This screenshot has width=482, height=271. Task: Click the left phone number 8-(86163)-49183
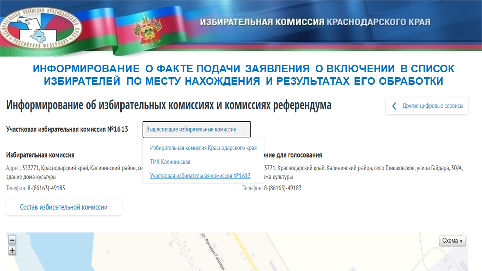46,188
